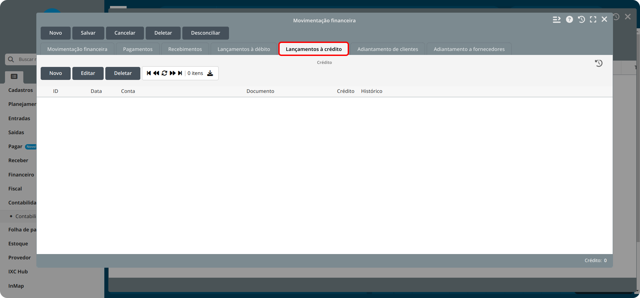Open Folha de pagamento in the sidebar
The width and height of the screenshot is (640, 298).
click(22, 230)
